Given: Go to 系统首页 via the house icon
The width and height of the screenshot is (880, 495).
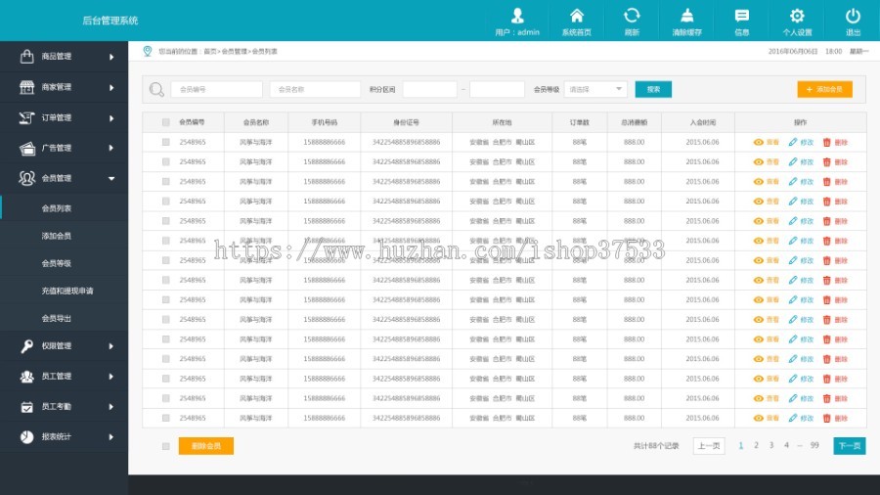Looking at the screenshot, I should click(x=576, y=15).
